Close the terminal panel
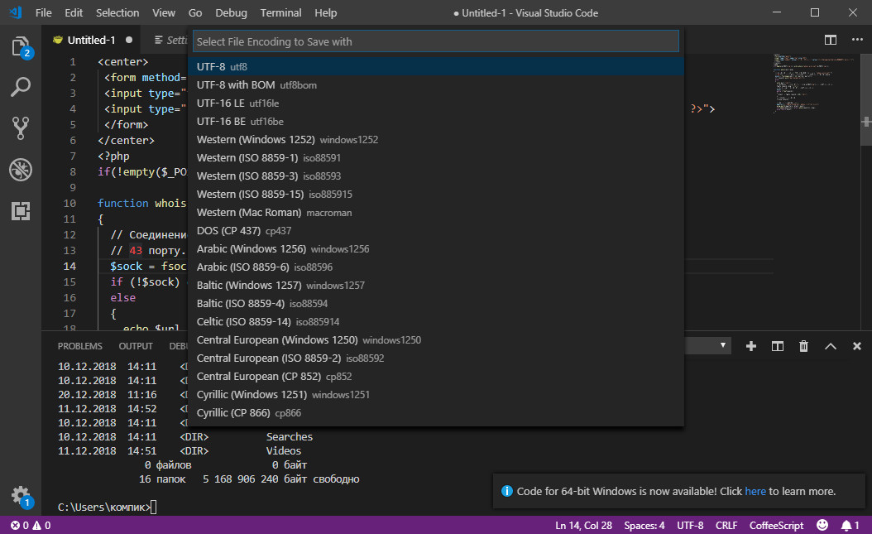This screenshot has width=872, height=534. coord(857,346)
